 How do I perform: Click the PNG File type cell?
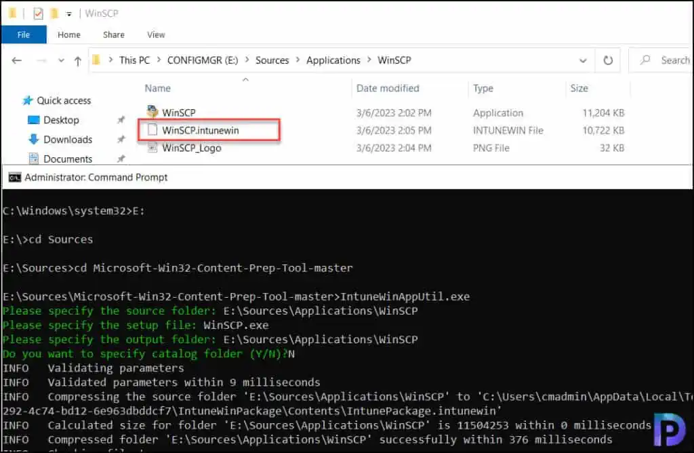click(491, 148)
